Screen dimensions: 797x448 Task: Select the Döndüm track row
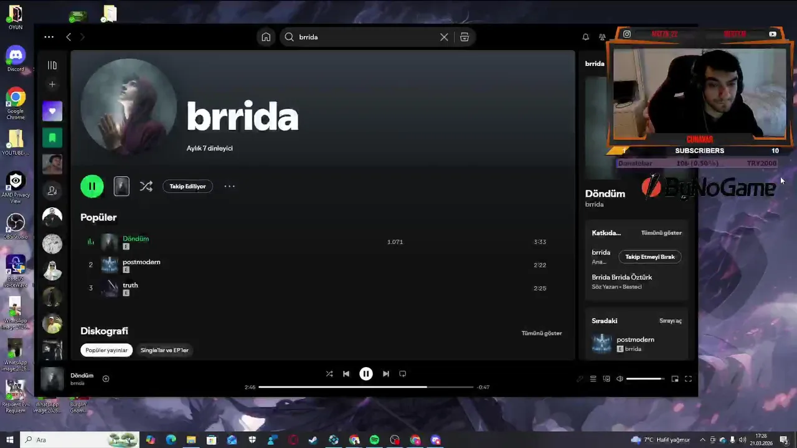(x=322, y=242)
